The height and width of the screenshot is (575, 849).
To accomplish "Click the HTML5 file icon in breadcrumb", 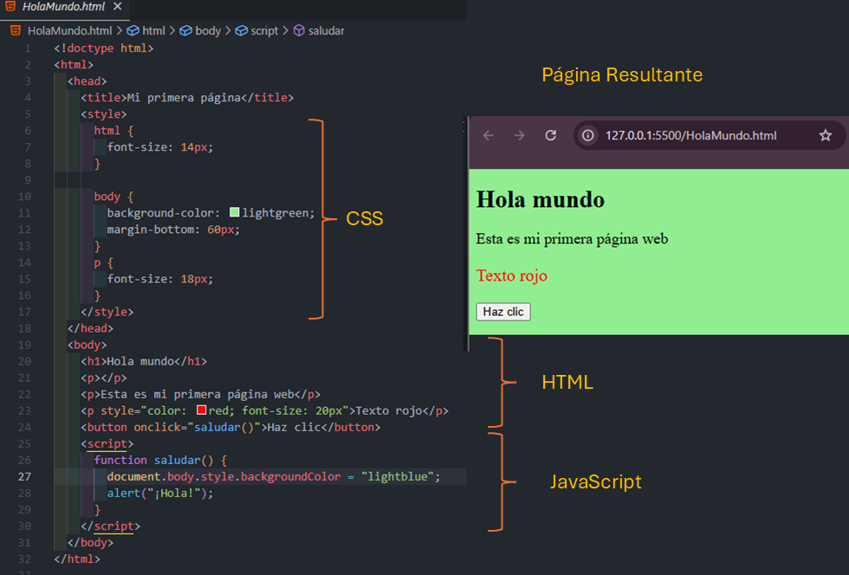I will [x=16, y=30].
